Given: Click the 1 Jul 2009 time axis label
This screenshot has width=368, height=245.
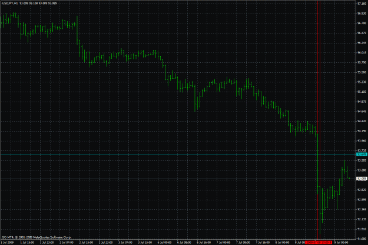Looking at the screenshot, I should (x=7, y=243).
